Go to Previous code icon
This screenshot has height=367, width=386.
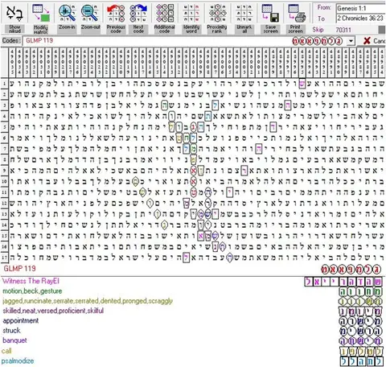pos(116,13)
